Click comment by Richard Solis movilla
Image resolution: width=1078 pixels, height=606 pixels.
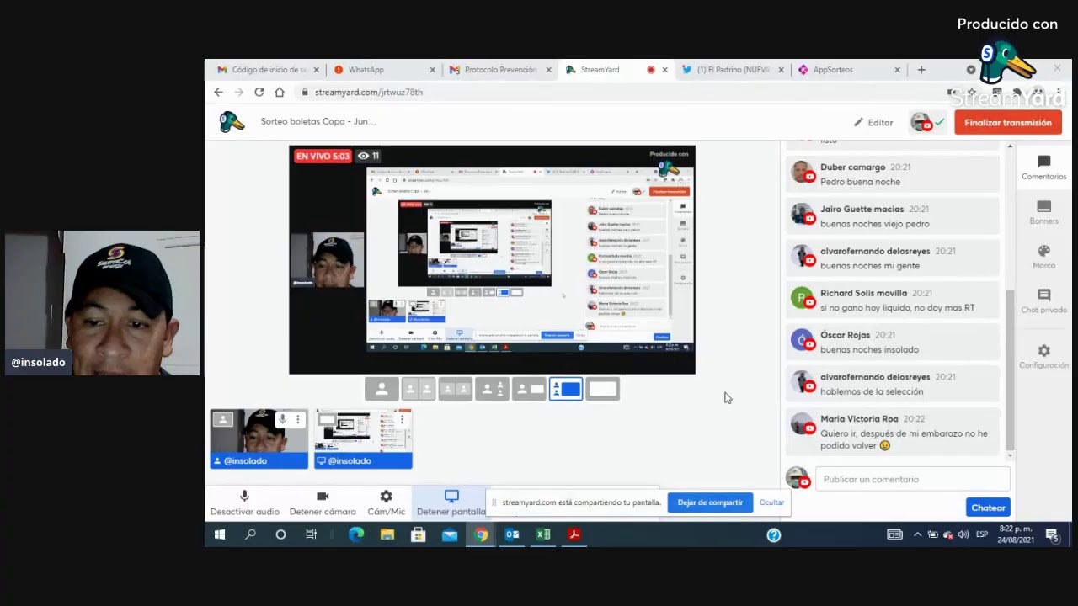[x=892, y=300]
